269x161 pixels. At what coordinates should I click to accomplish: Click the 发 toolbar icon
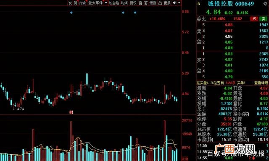click(70, 3)
